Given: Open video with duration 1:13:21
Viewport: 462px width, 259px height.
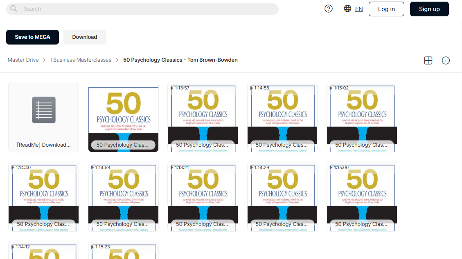Looking at the screenshot, I should tap(203, 196).
